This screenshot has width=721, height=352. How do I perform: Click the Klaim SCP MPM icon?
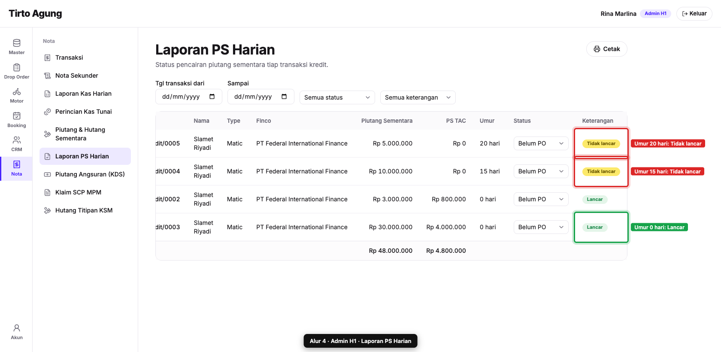[x=48, y=192]
